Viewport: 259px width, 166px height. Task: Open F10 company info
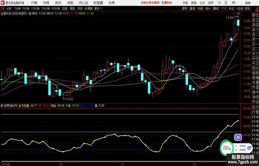[224, 9]
